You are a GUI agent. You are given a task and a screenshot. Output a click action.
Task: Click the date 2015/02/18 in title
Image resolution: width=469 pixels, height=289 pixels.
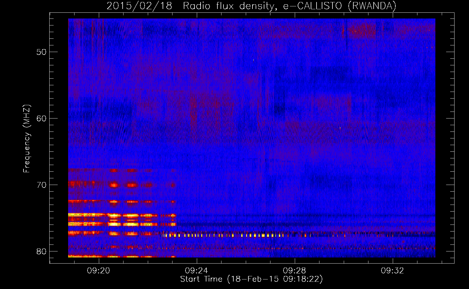tap(139, 6)
